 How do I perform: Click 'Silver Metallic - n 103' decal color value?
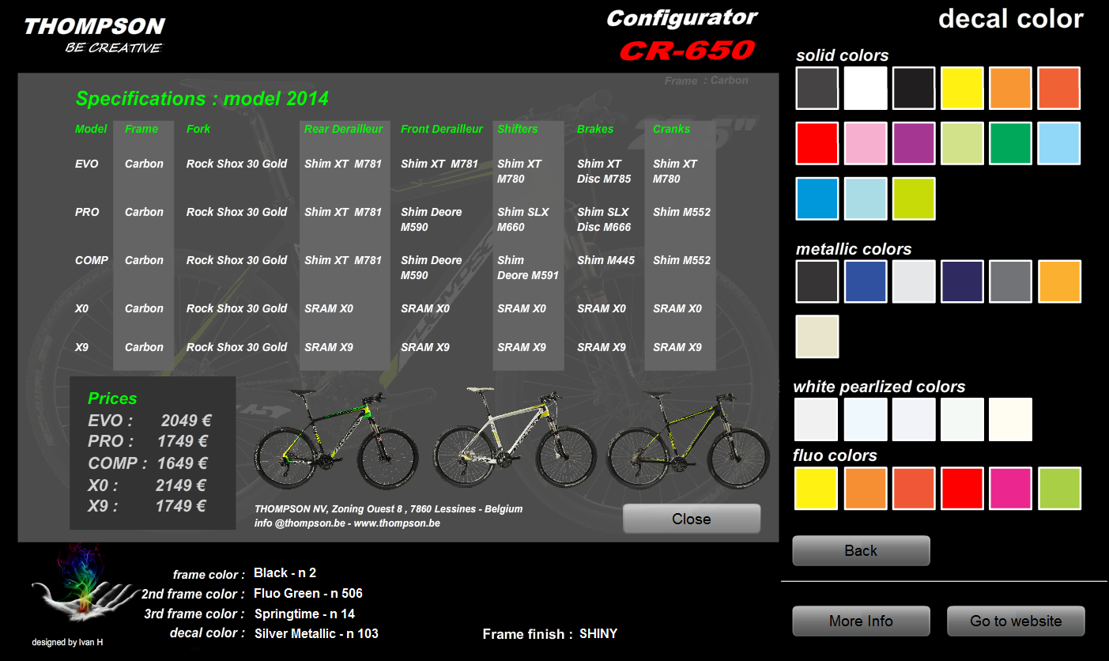(x=316, y=633)
